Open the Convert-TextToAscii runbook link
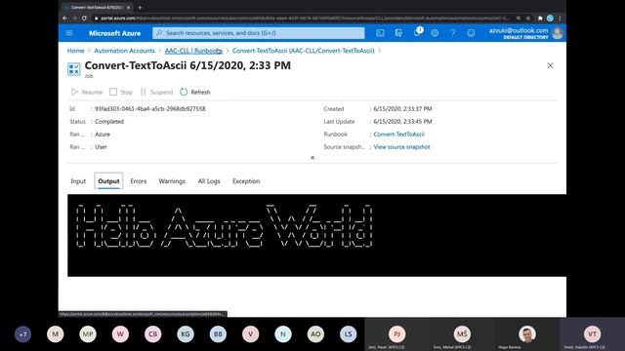 point(399,135)
